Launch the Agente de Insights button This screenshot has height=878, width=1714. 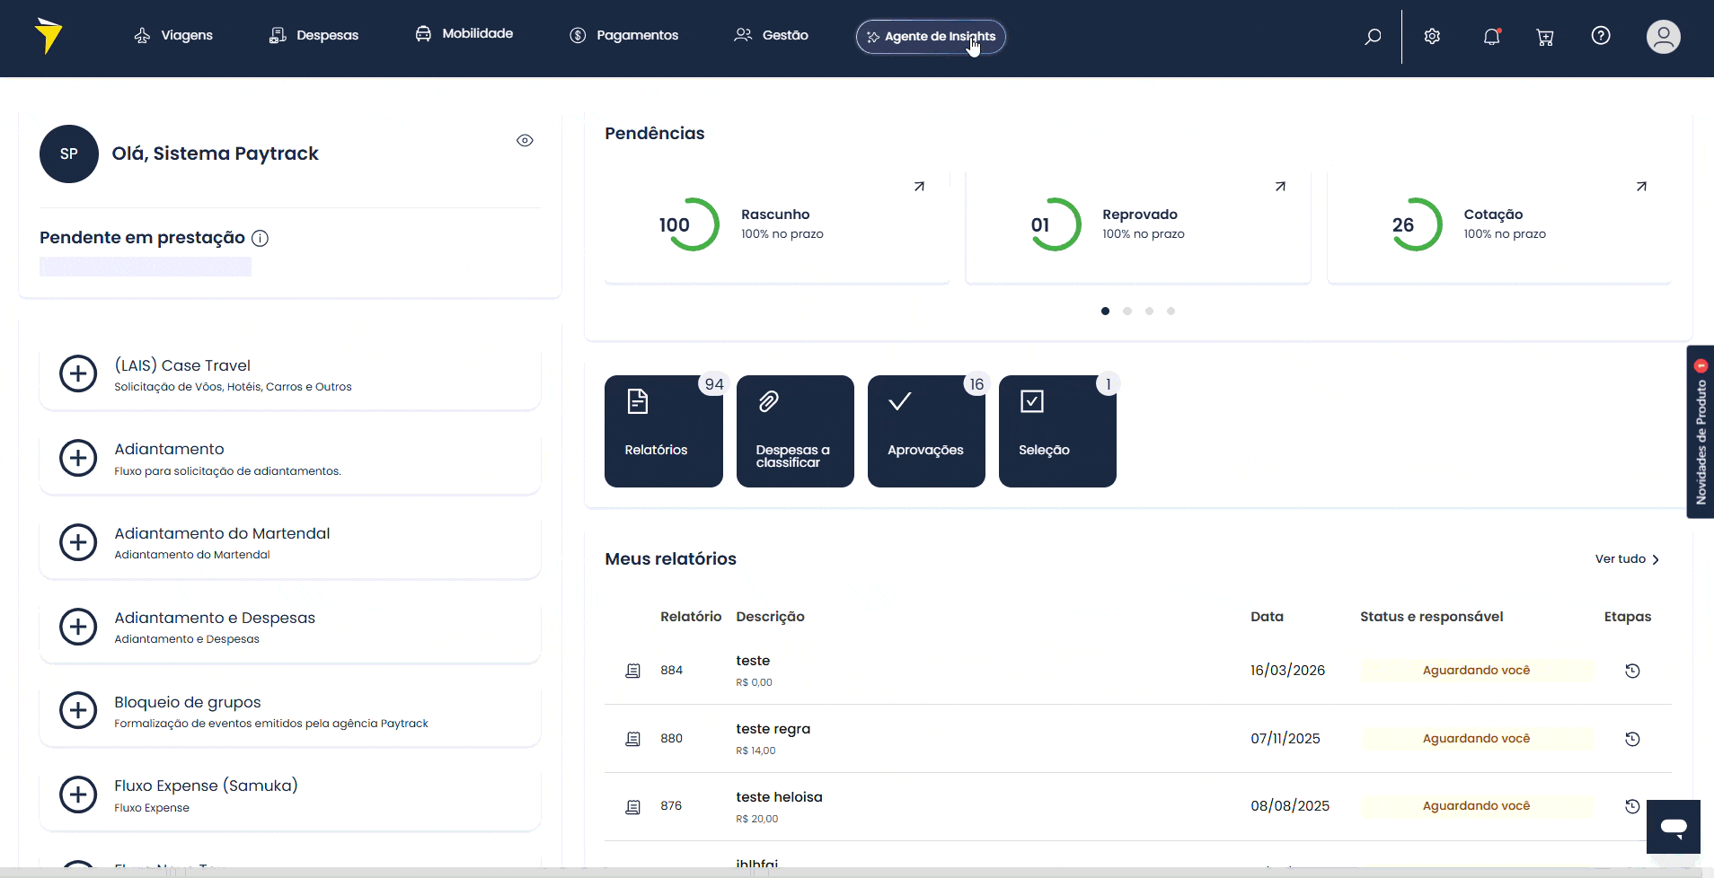click(x=931, y=37)
